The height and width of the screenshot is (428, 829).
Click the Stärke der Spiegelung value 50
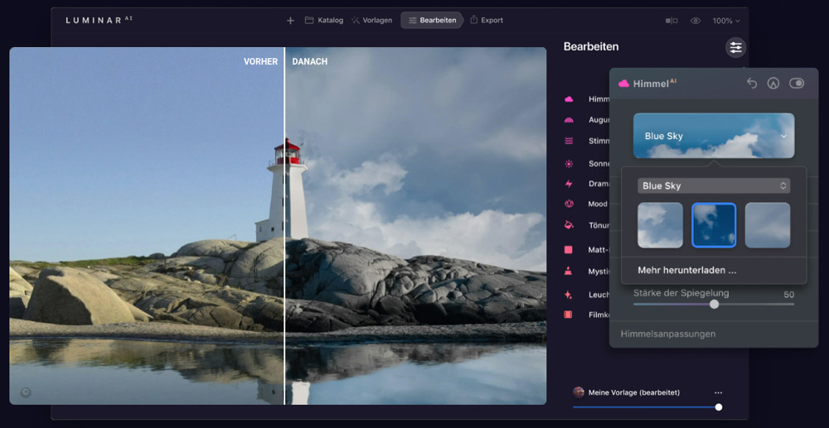click(789, 295)
